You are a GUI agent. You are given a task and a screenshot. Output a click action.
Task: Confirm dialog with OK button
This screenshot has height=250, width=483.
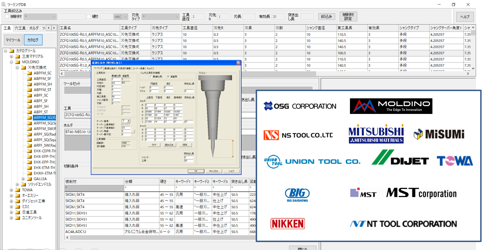pos(195,171)
